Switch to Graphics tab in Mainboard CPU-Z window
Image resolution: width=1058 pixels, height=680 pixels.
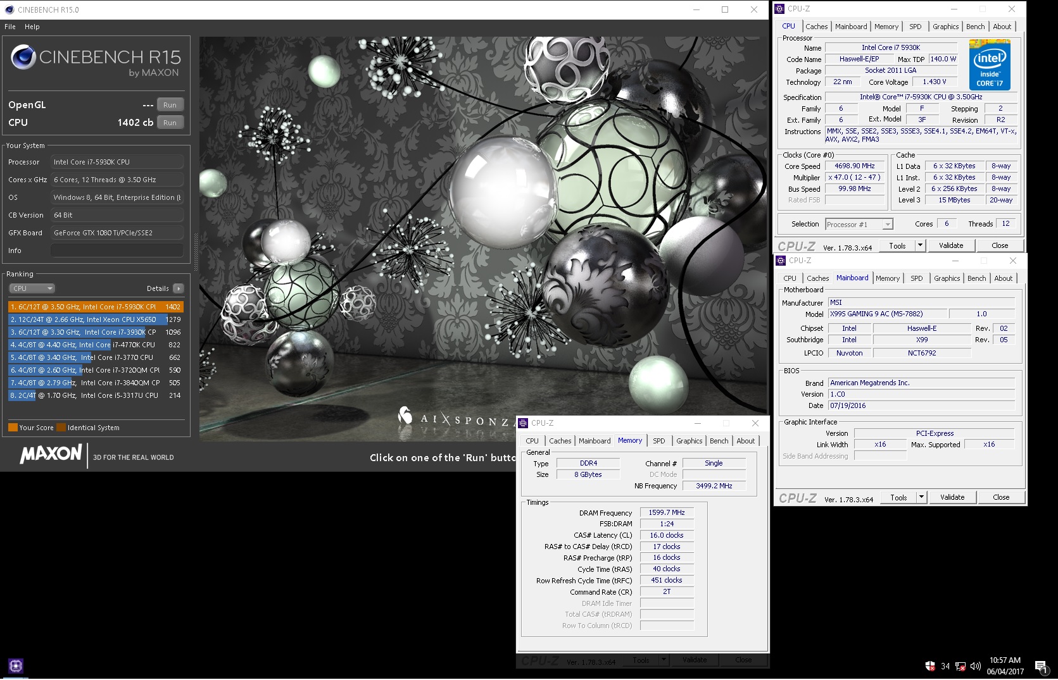[x=947, y=278]
